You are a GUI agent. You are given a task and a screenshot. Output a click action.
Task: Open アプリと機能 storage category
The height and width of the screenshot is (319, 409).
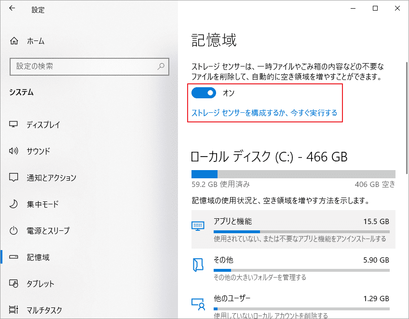point(293,229)
